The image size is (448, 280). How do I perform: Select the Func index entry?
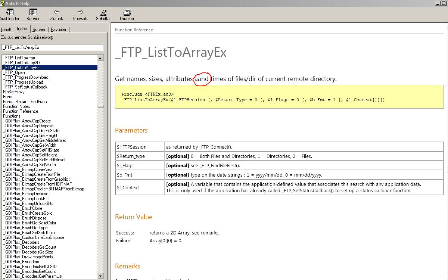coord(7,97)
